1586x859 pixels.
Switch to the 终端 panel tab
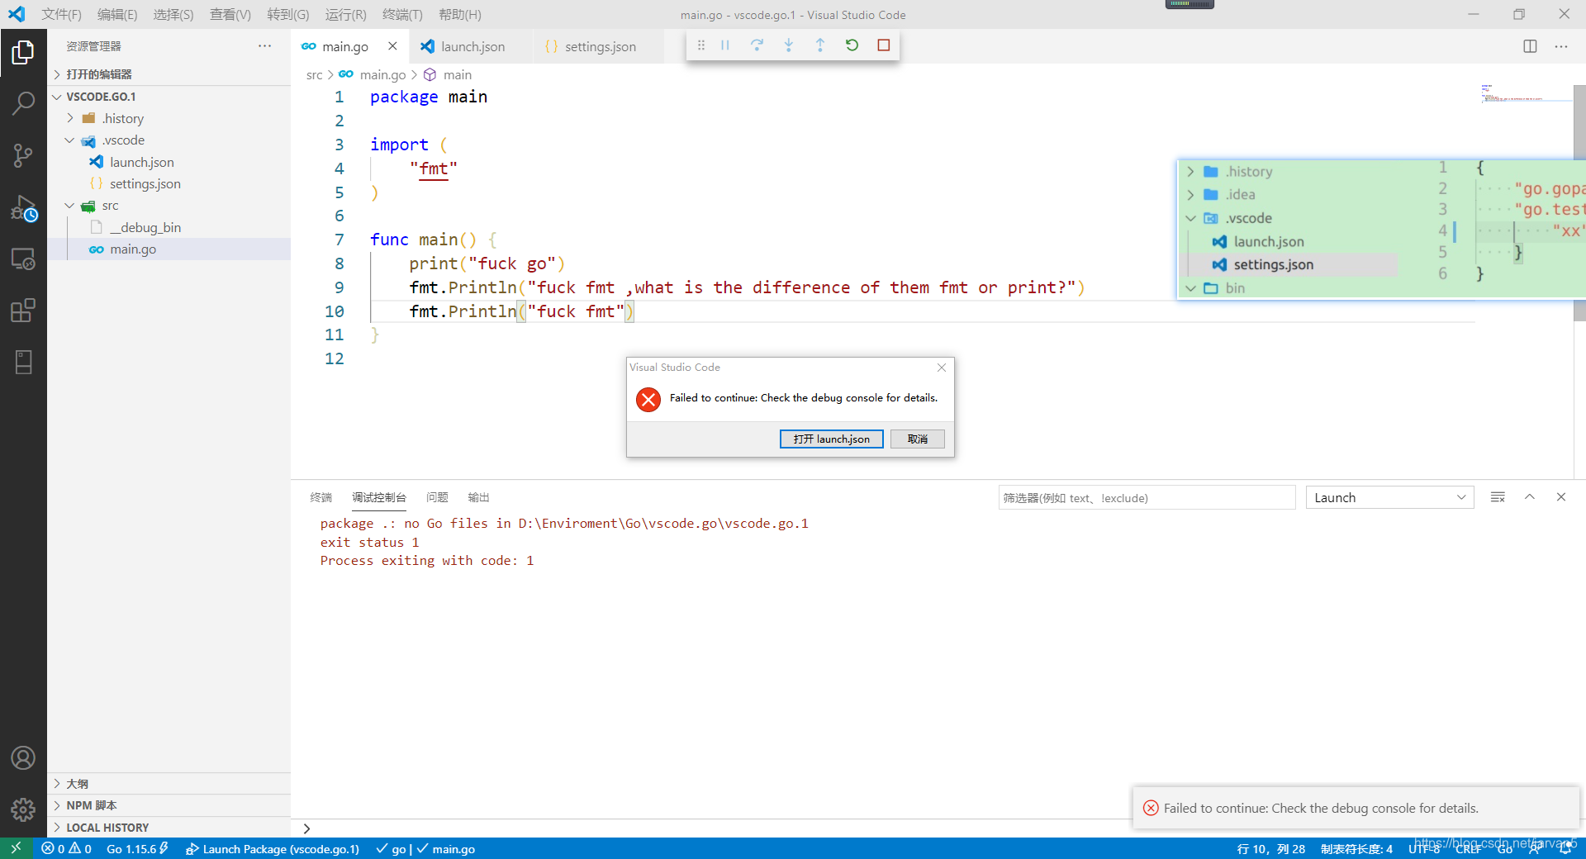pos(321,497)
